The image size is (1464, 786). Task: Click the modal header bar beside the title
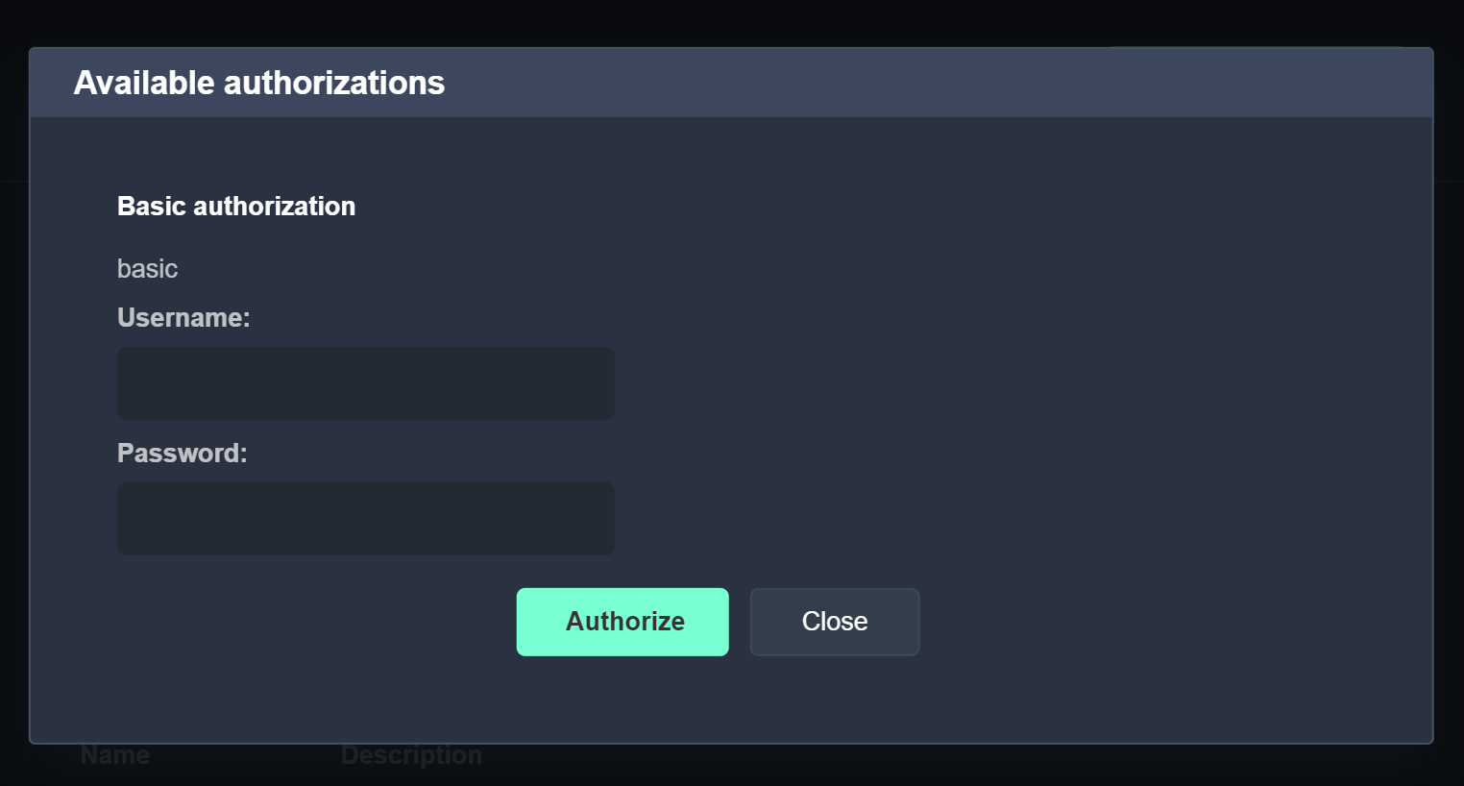click(x=913, y=84)
